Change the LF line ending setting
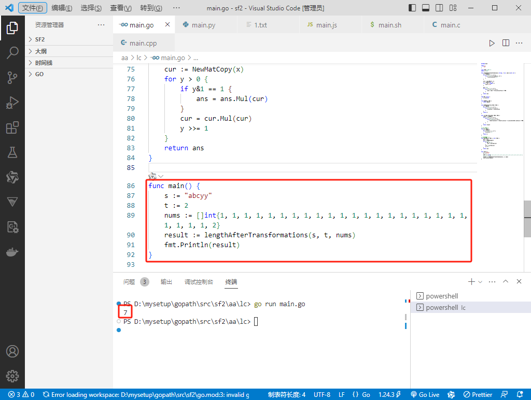 [x=341, y=395]
